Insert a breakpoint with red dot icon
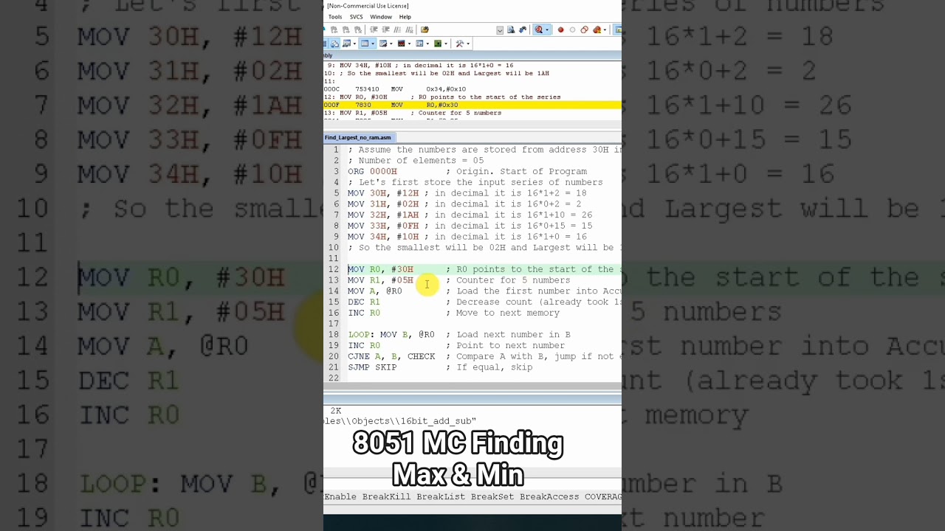945x531 pixels. coord(560,29)
